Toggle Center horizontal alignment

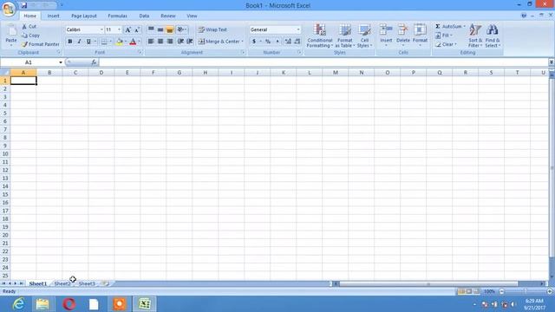click(x=160, y=42)
